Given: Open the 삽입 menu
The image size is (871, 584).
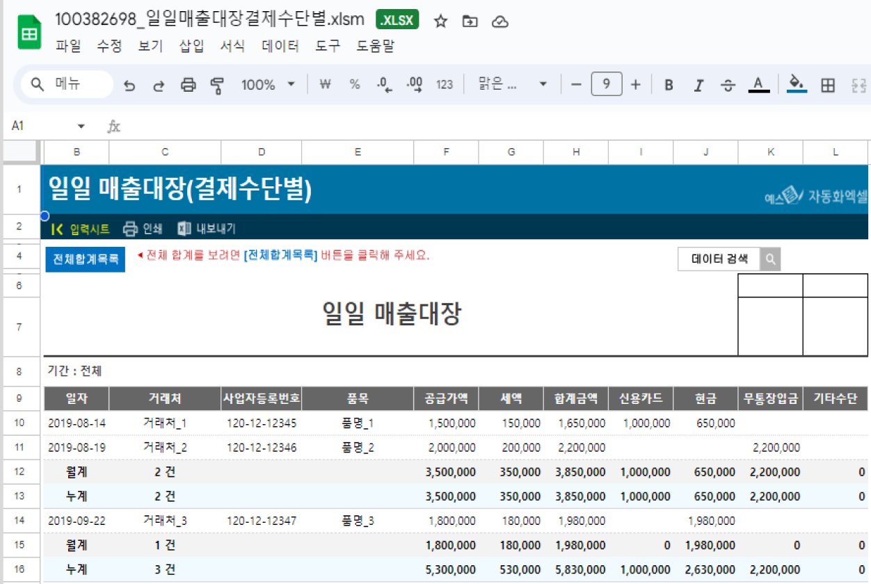Looking at the screenshot, I should [191, 47].
